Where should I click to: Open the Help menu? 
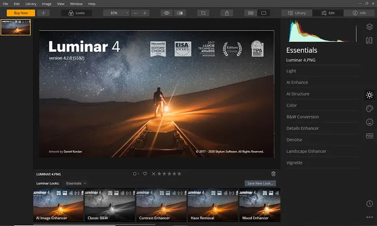[x=91, y=4]
